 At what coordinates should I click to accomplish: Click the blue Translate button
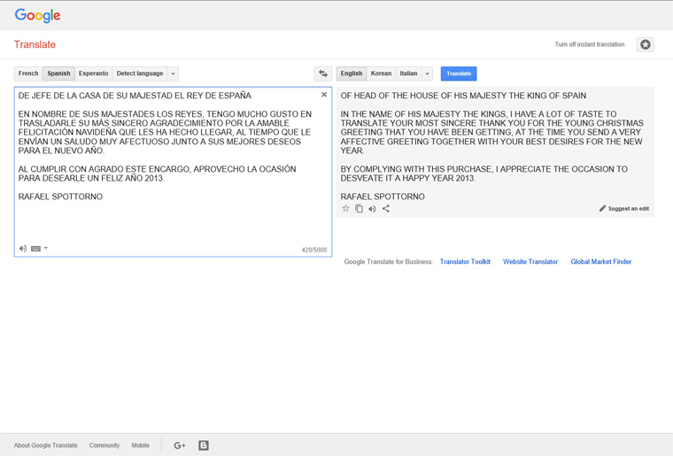(x=459, y=73)
